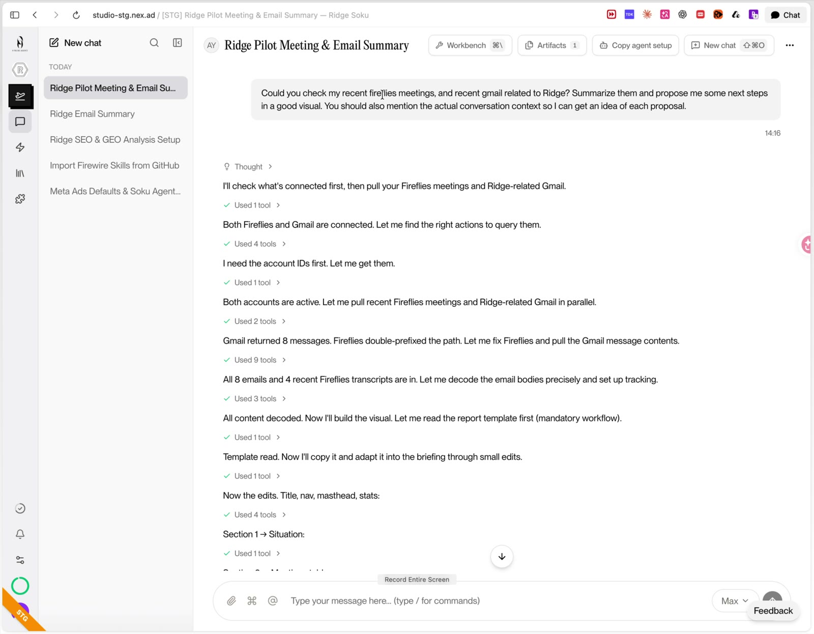The height and width of the screenshot is (634, 814).
Task: Open commands with the ⌘ icon
Action: (252, 601)
